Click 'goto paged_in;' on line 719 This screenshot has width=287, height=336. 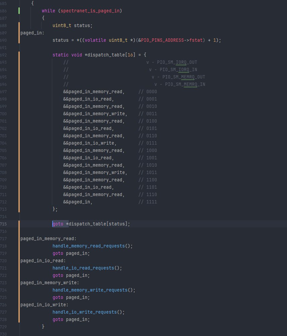pos(71,253)
